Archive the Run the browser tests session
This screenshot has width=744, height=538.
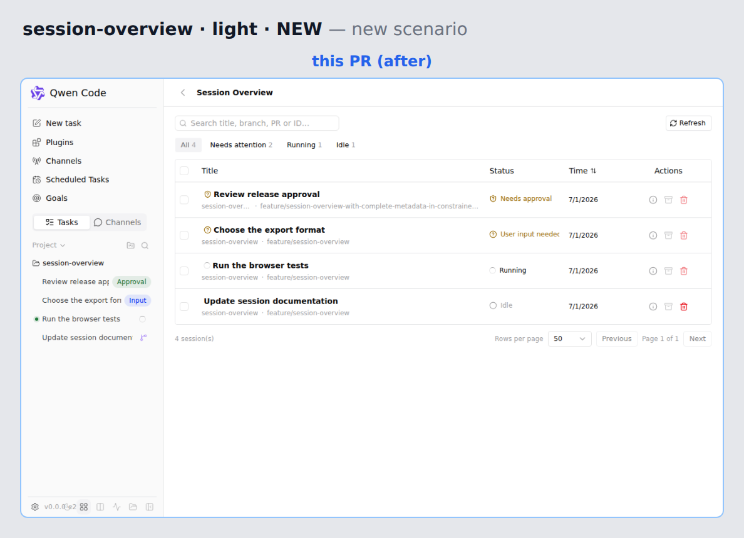(668, 271)
